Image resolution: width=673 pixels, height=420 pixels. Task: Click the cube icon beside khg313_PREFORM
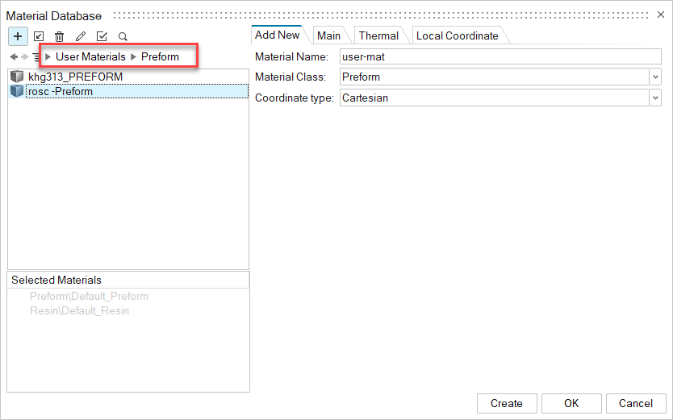point(17,77)
